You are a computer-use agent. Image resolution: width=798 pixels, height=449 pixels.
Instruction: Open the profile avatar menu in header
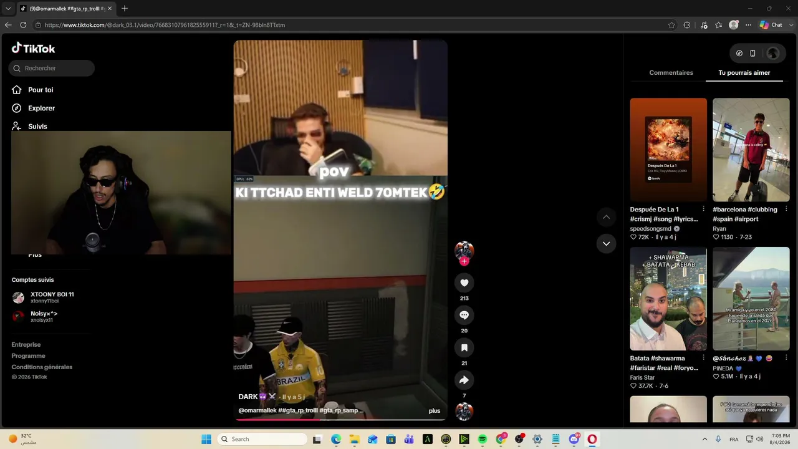click(773, 54)
